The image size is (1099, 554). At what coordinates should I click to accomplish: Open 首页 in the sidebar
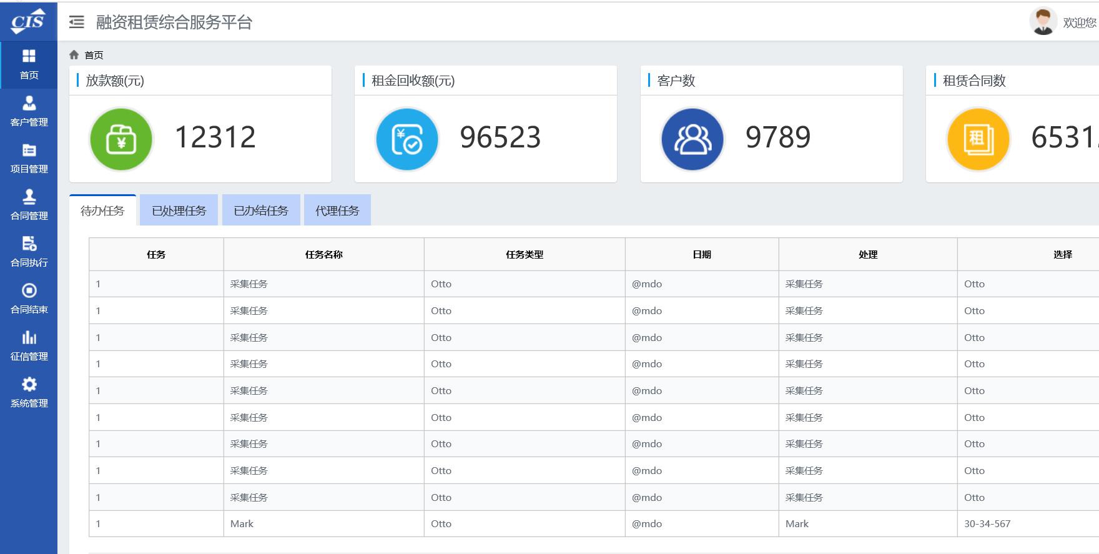coord(29,64)
